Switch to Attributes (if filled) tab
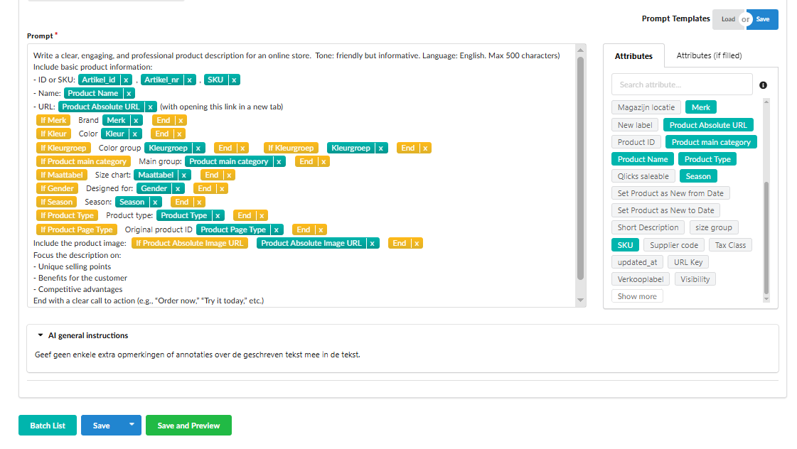This screenshot has height=449, width=797. coord(709,55)
